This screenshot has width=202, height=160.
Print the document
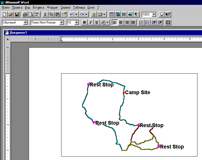pyautogui.click(x=25, y=14)
